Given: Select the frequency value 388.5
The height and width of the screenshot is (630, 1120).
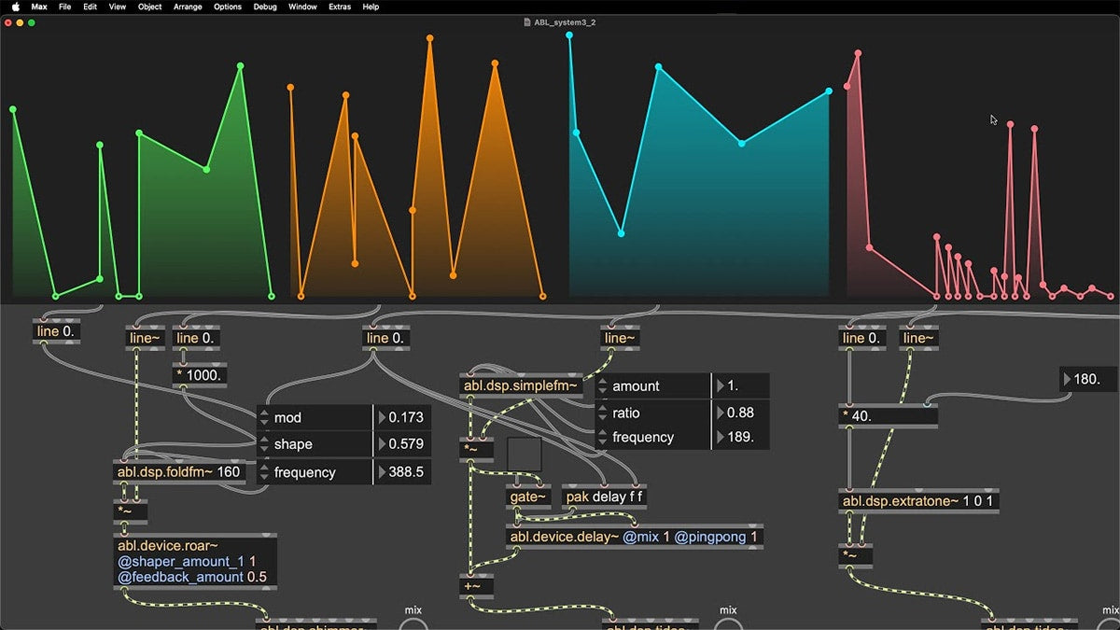Looking at the screenshot, I should click(406, 472).
